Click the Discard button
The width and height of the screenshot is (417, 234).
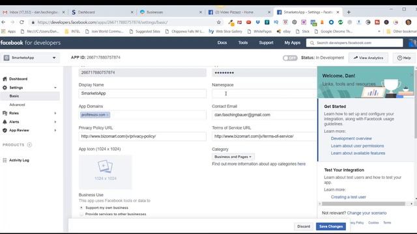304,226
